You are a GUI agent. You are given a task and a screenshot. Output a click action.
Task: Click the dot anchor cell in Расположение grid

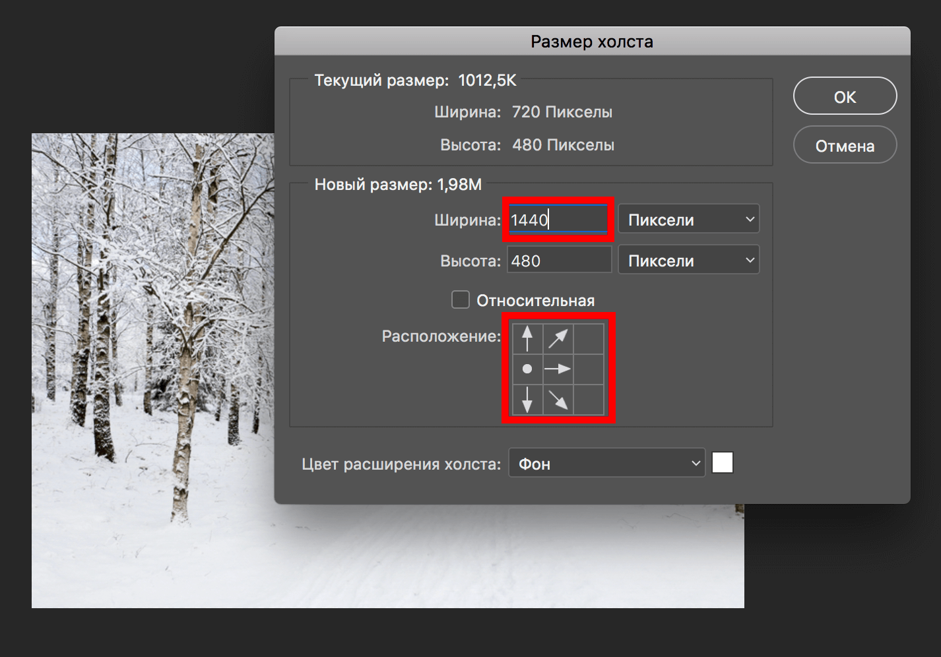527,369
